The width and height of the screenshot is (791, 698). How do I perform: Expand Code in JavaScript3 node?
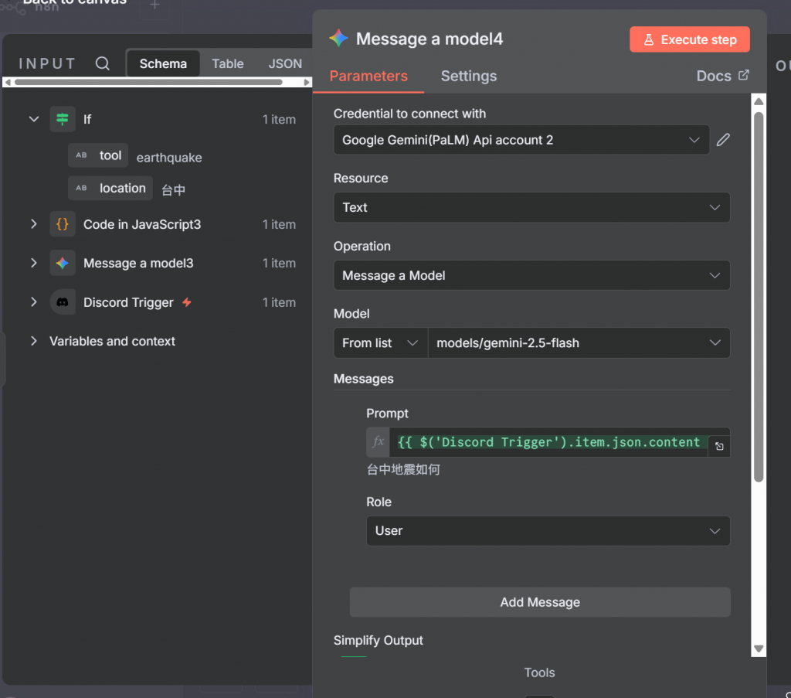pyautogui.click(x=34, y=224)
